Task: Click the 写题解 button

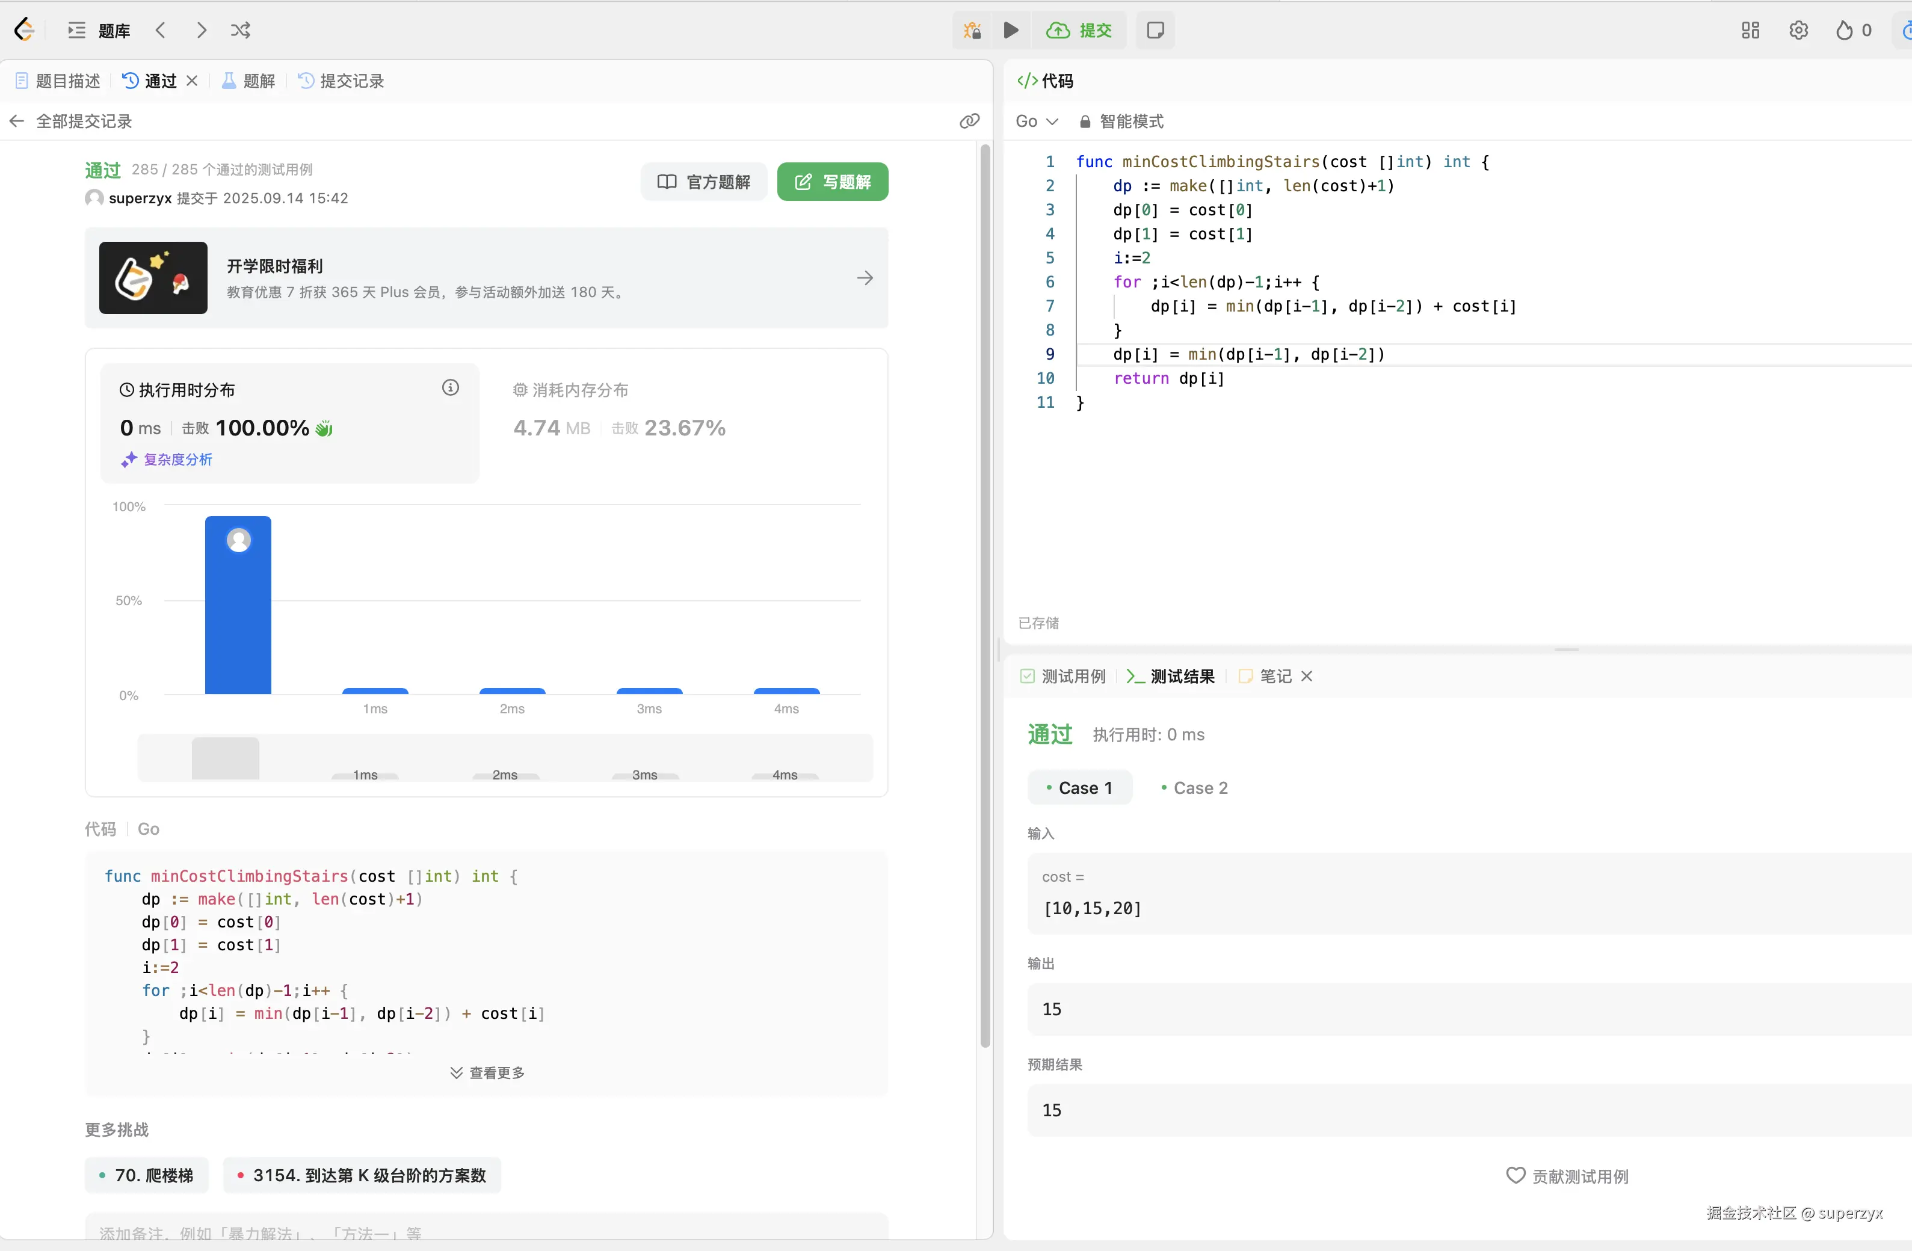Action: (x=832, y=182)
